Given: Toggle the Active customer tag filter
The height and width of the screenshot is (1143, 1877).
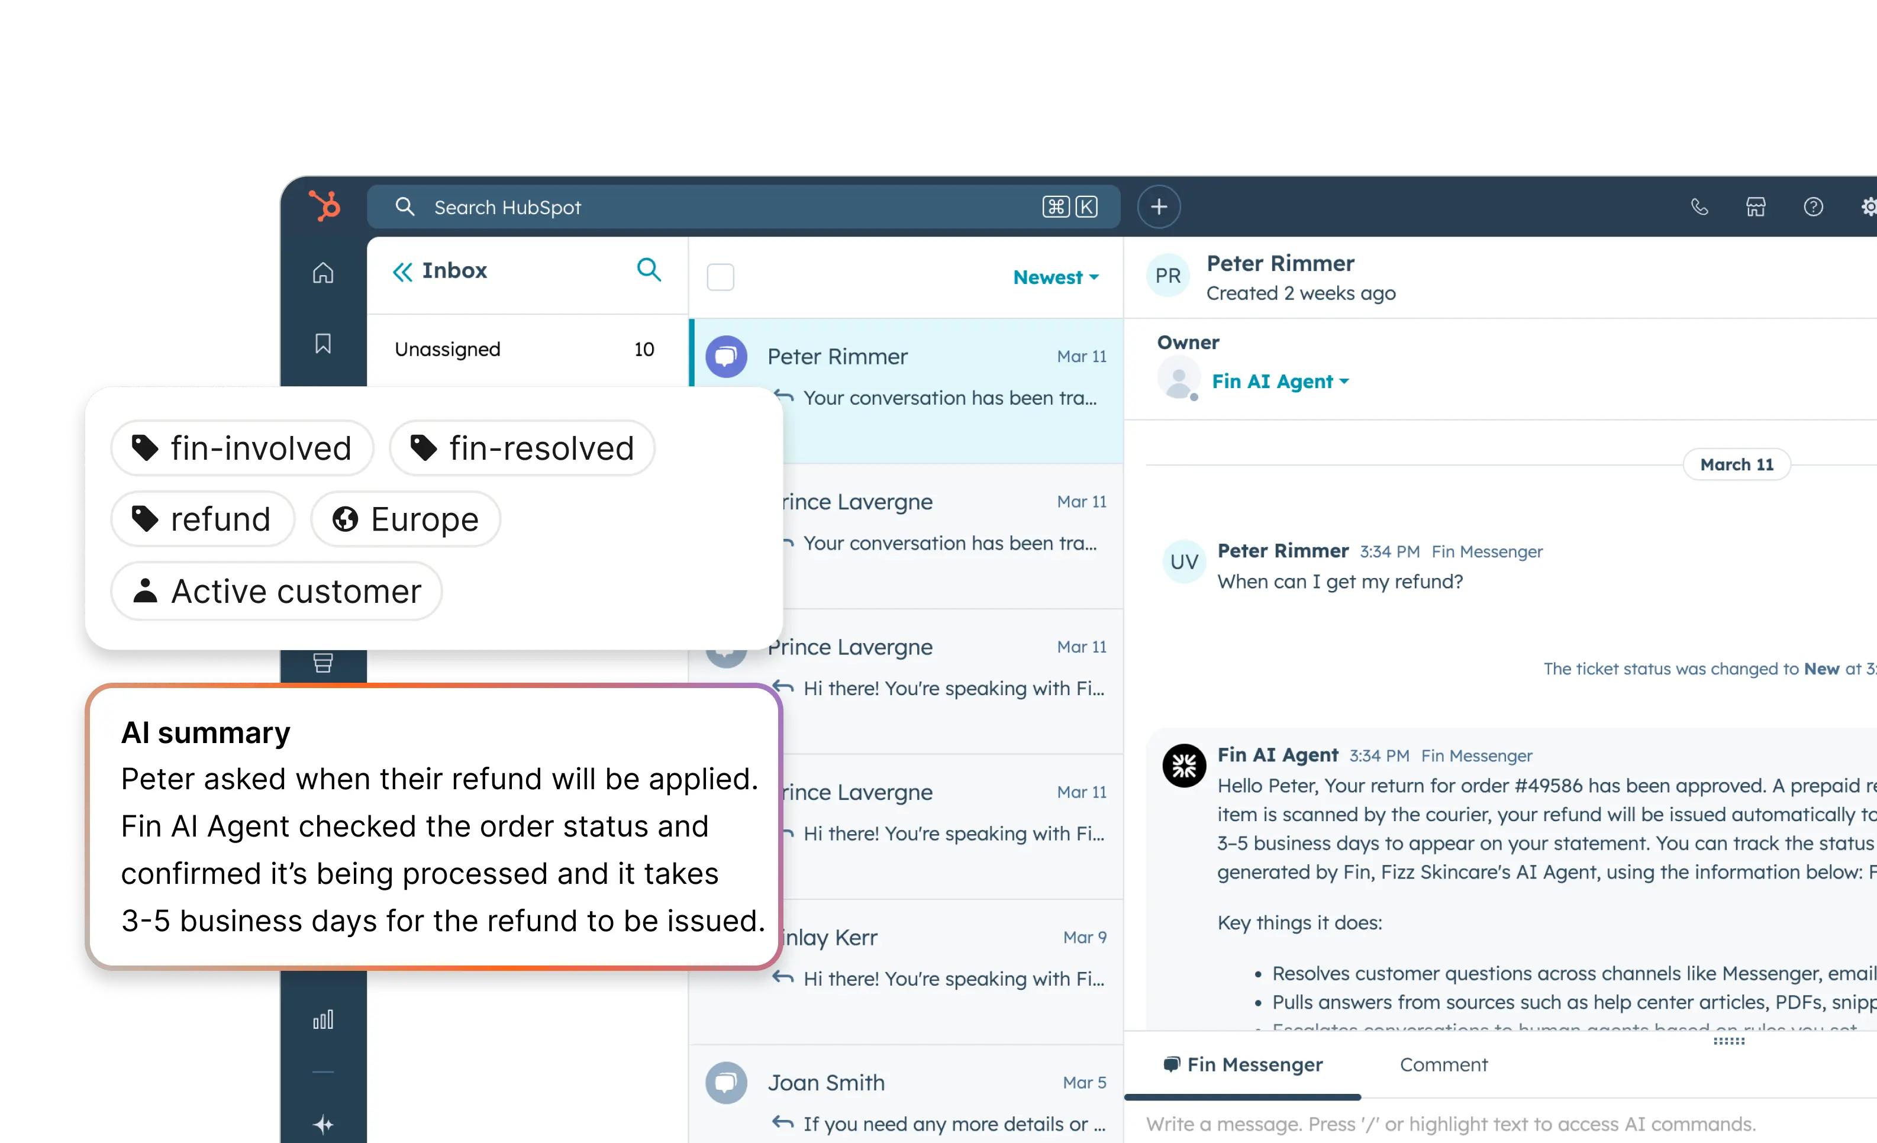Looking at the screenshot, I should (276, 590).
